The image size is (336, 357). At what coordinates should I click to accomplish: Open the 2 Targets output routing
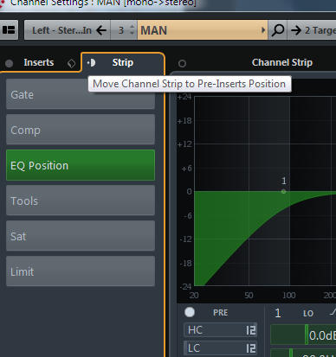click(312, 30)
